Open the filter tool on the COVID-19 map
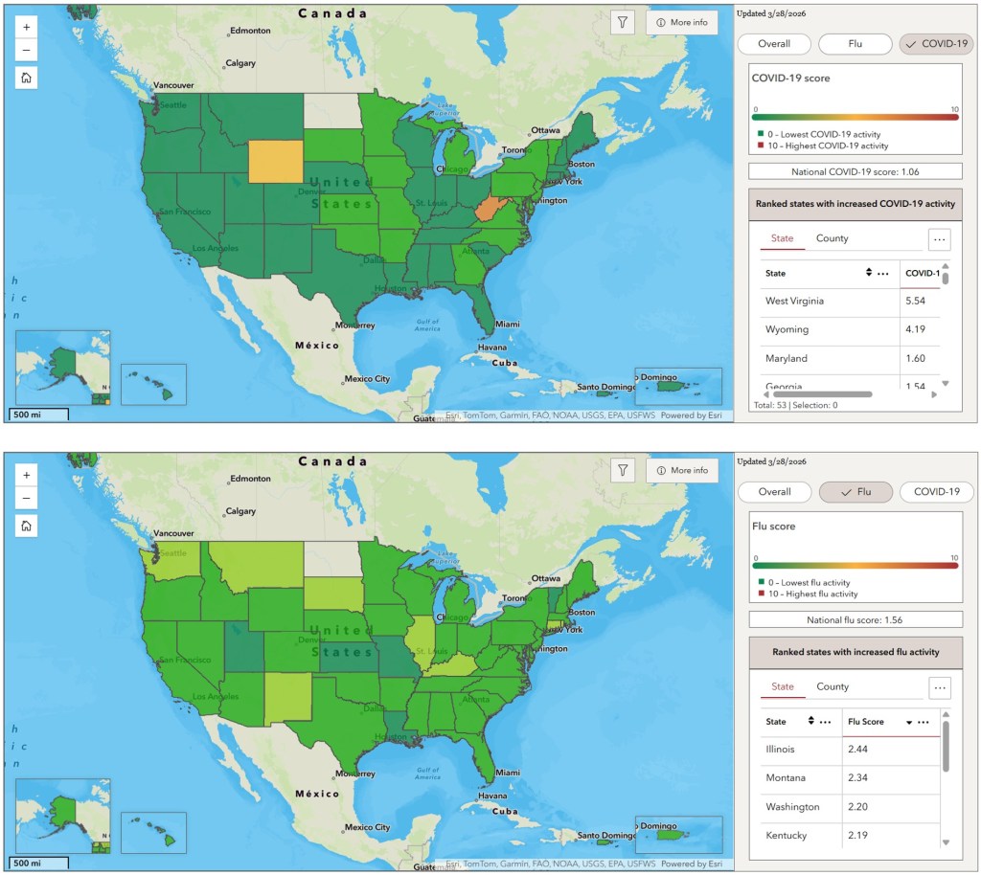This screenshot has height=875, width=981. pos(623,22)
